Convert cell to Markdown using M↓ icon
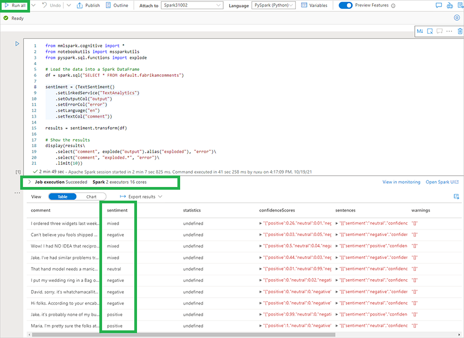Screen dimensions: 464x338 click(420, 31)
